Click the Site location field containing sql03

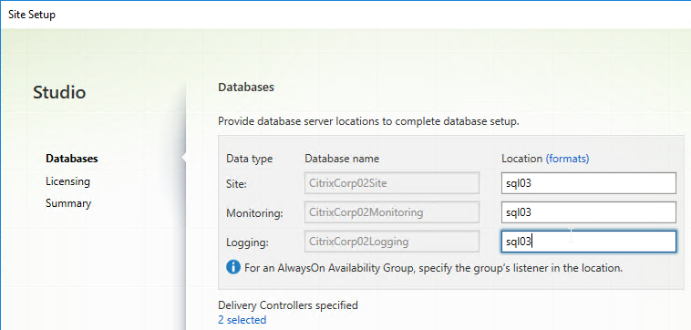point(588,183)
